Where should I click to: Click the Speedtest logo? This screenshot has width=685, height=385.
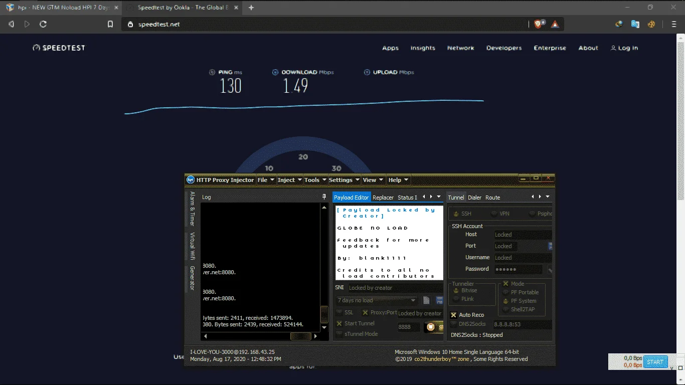pyautogui.click(x=59, y=48)
